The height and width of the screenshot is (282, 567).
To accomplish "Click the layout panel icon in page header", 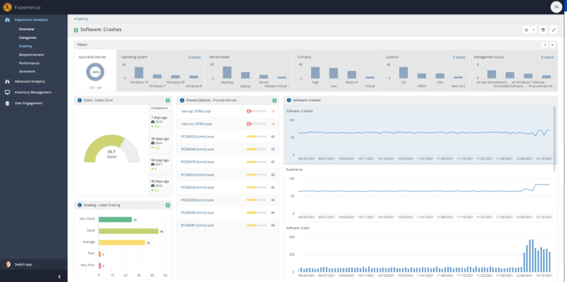I will [x=543, y=30].
